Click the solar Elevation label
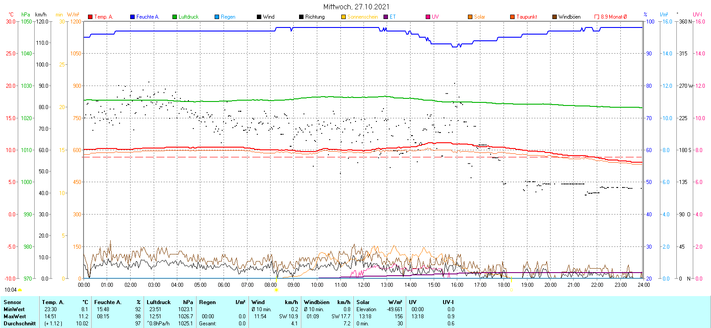 pos(366,309)
